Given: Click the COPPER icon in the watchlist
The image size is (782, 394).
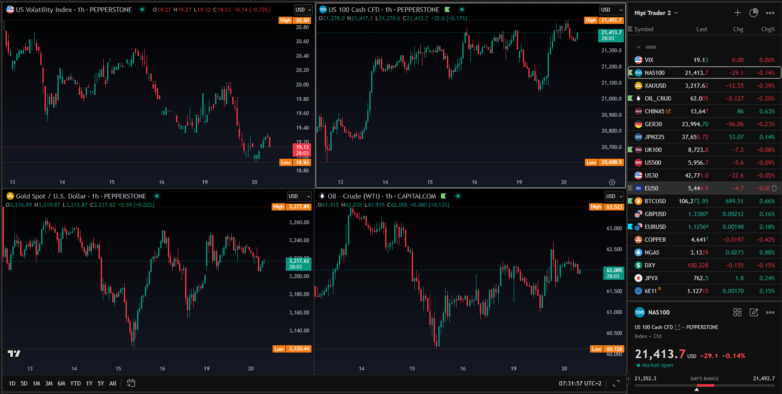Looking at the screenshot, I should click(638, 240).
